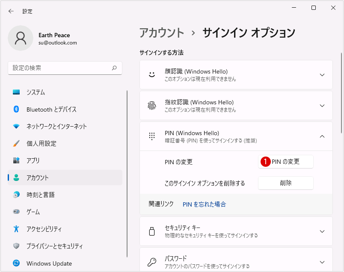Click the アカウント person icon

[x=16, y=177]
